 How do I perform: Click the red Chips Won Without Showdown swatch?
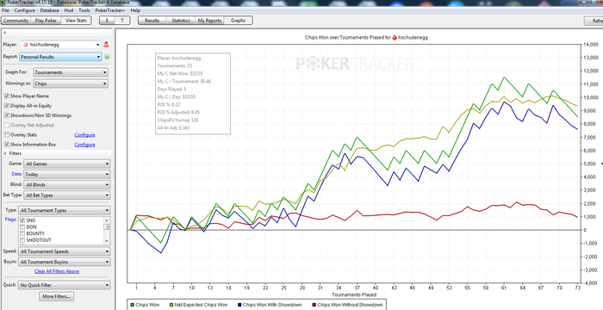[314, 305]
